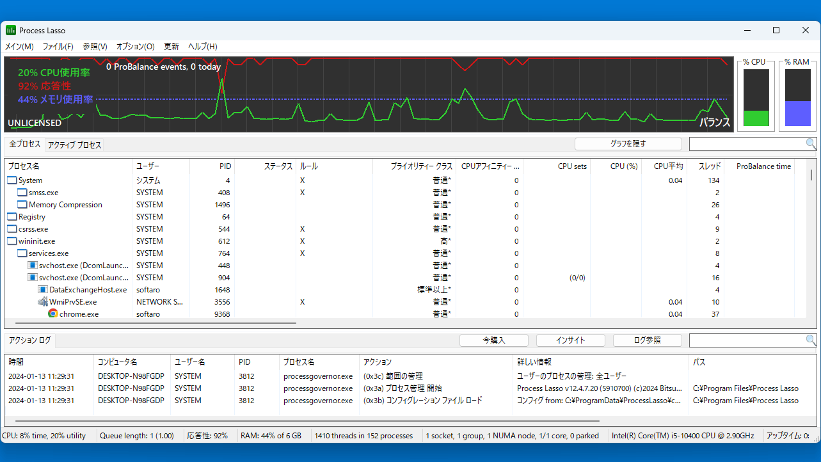Click the action log horizontal scrollbar
Image resolution: width=821 pixels, height=462 pixels.
tap(307, 422)
